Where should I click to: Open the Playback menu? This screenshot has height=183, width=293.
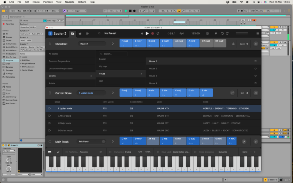[48, 2]
